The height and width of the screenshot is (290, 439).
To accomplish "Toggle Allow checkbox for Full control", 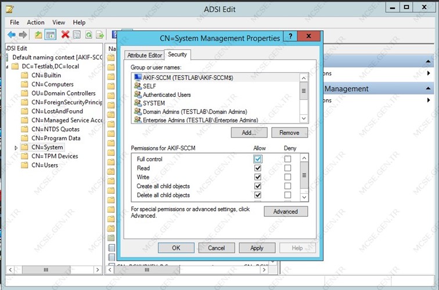I will click(258, 159).
